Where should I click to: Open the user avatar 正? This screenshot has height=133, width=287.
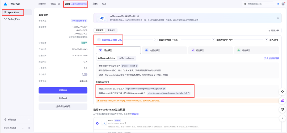coord(283,4)
